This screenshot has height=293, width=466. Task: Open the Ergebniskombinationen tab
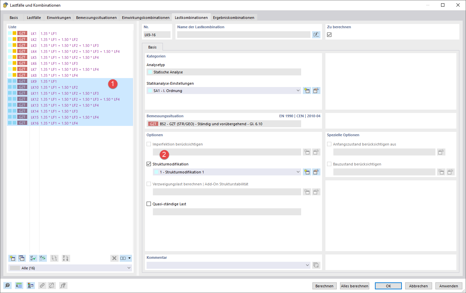[234, 18]
